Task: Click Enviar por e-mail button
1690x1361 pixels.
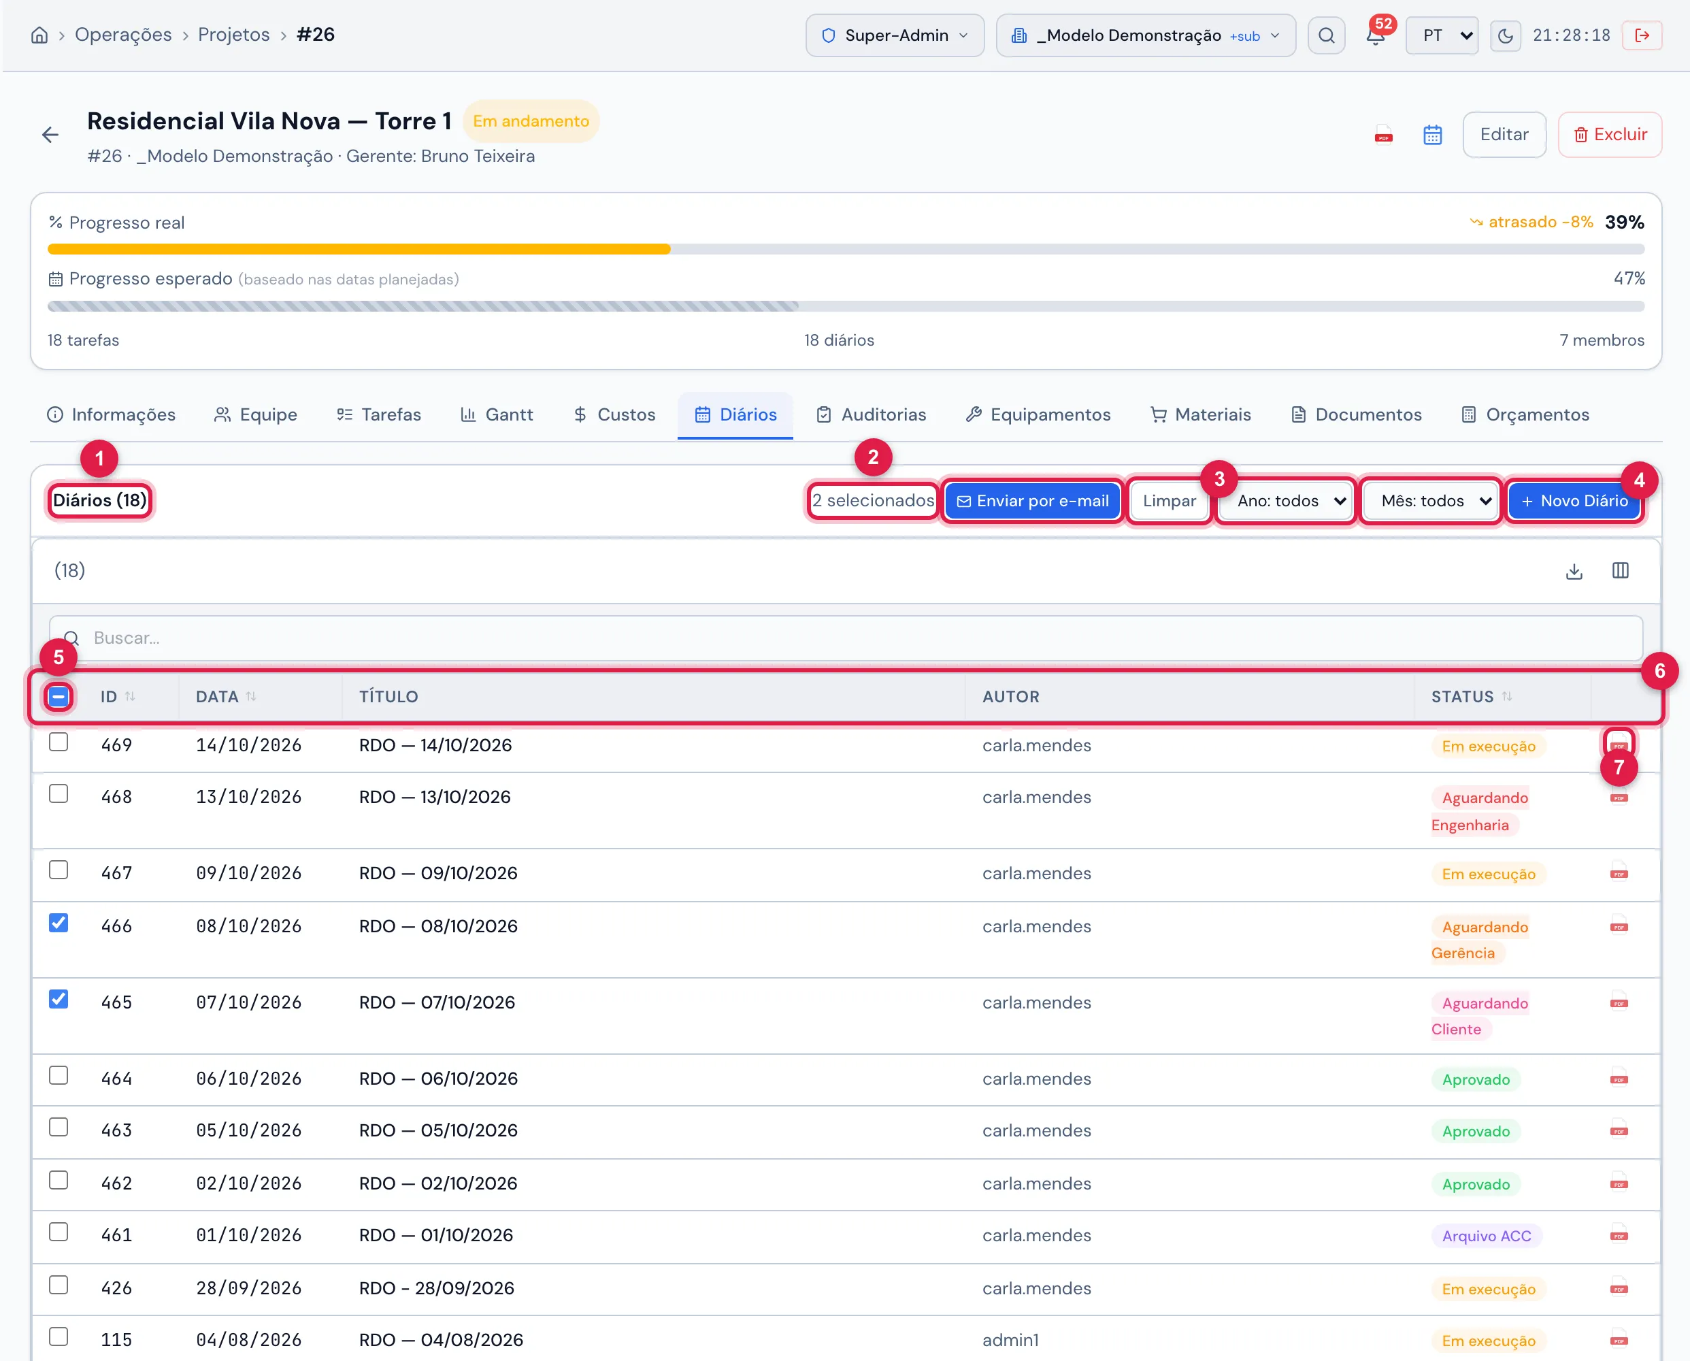Action: 1032,501
